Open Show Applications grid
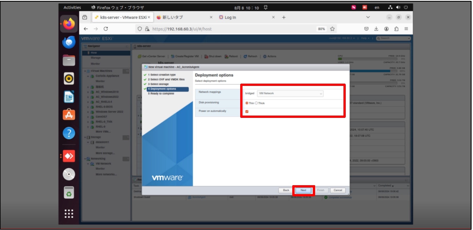The width and height of the screenshot is (473, 230). coord(69,213)
